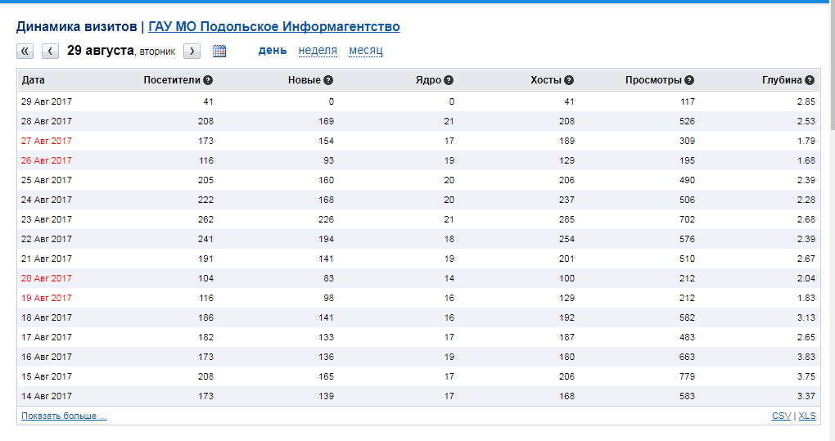Switch to месяц view
835x441 pixels.
click(365, 50)
